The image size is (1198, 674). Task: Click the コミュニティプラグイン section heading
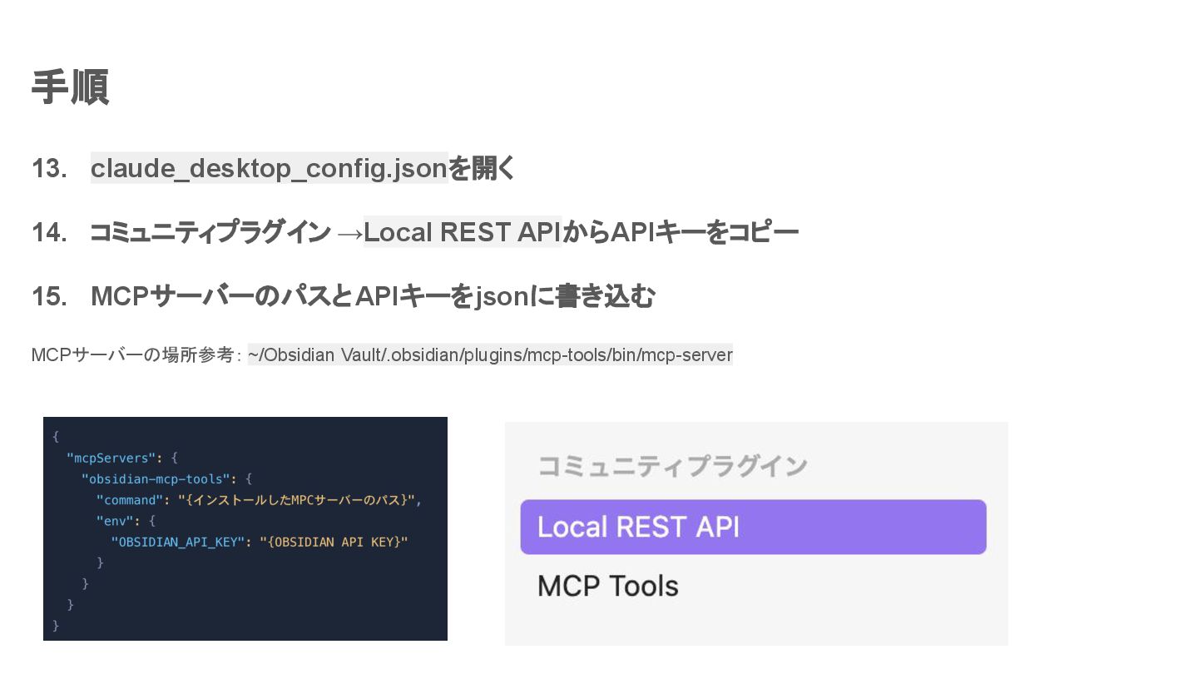tap(672, 466)
